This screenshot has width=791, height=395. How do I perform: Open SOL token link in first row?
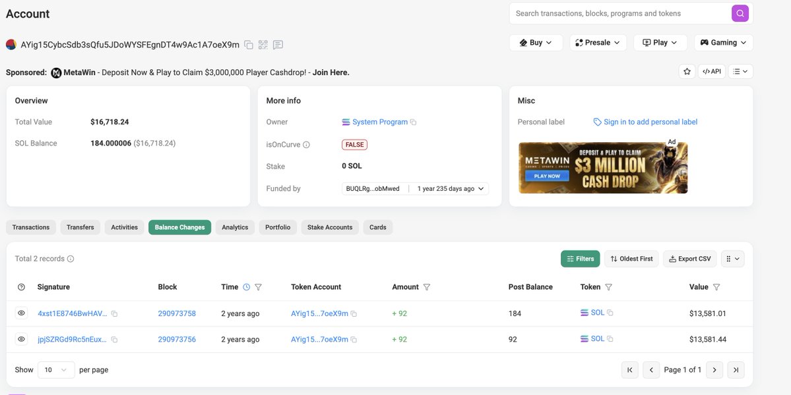tap(598, 313)
